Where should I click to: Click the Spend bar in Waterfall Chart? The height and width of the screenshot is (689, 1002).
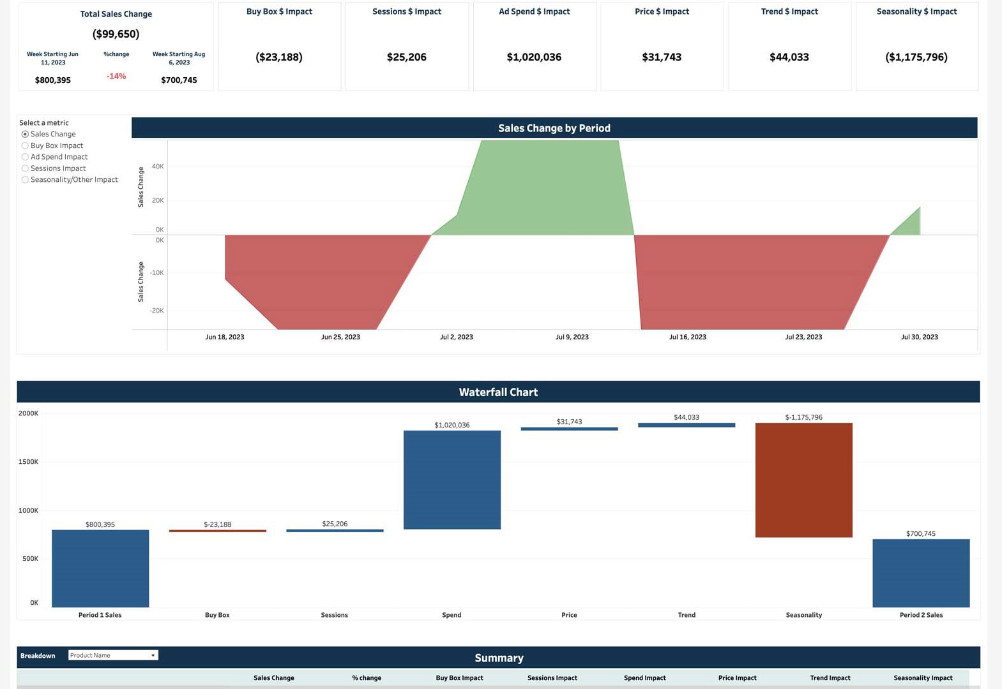[452, 480]
